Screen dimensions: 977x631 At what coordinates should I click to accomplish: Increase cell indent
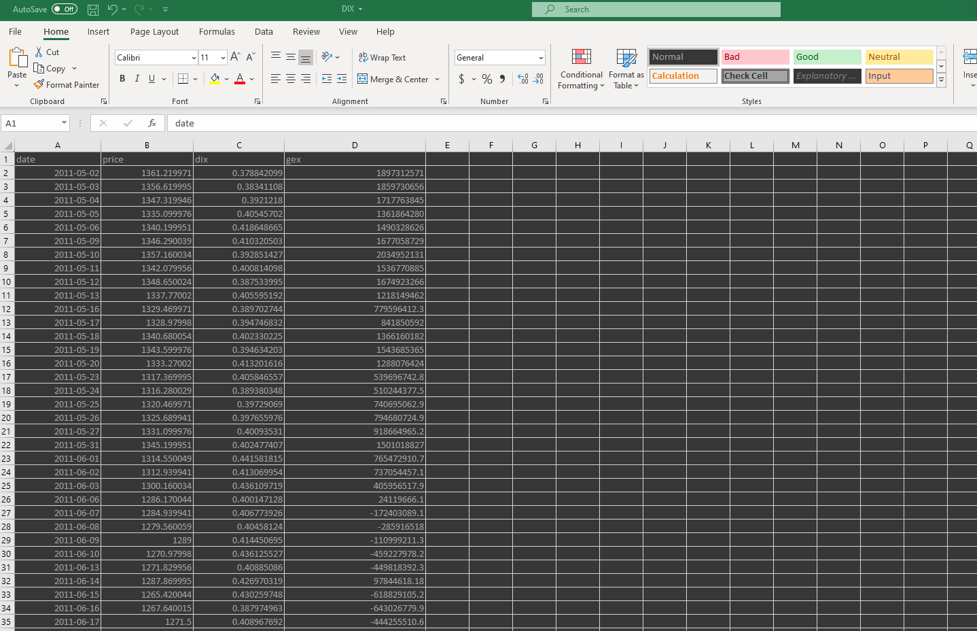(x=342, y=79)
